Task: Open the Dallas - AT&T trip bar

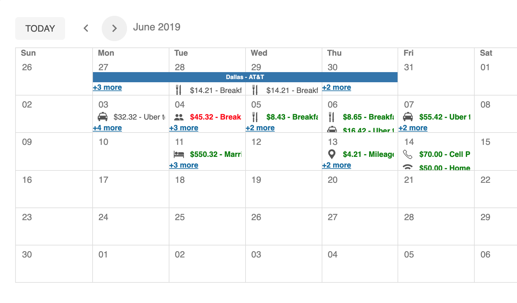Action: [x=245, y=77]
